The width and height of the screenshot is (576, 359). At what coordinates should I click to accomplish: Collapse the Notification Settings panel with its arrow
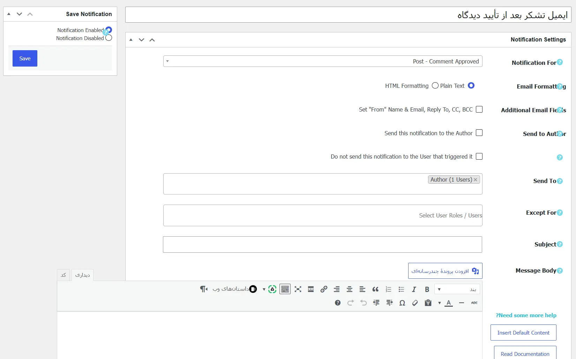click(x=131, y=40)
